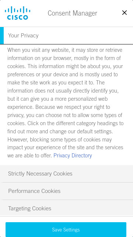Open the Strictly Necessary Cookies section
The width and height of the screenshot is (133, 237).
pos(66,174)
